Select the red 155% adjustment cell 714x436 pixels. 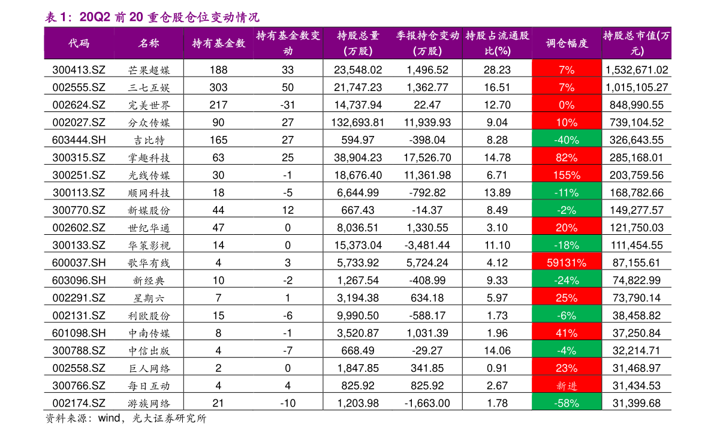[x=566, y=174]
